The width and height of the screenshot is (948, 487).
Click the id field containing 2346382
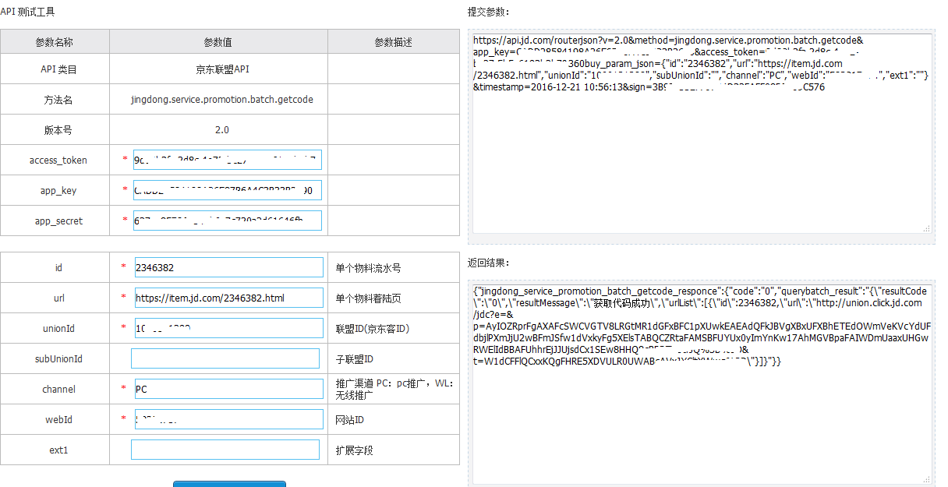pyautogui.click(x=228, y=267)
